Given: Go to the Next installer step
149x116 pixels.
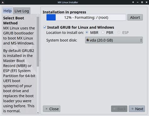Looking at the screenshot, I should (137, 109).
